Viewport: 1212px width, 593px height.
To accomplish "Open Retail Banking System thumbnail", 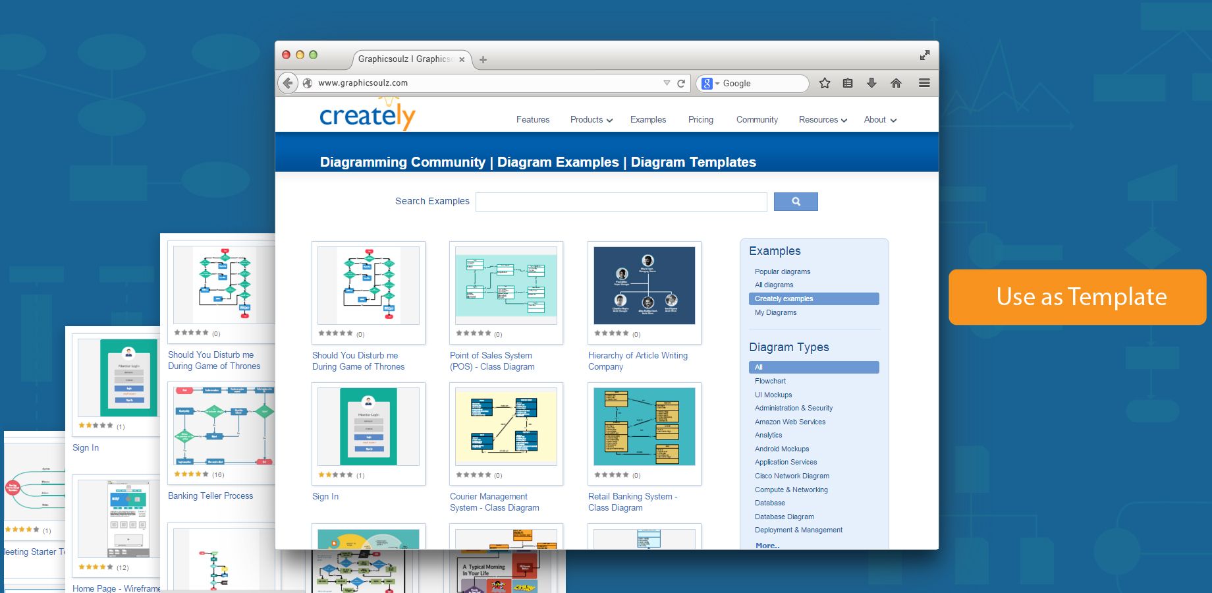I will [644, 426].
